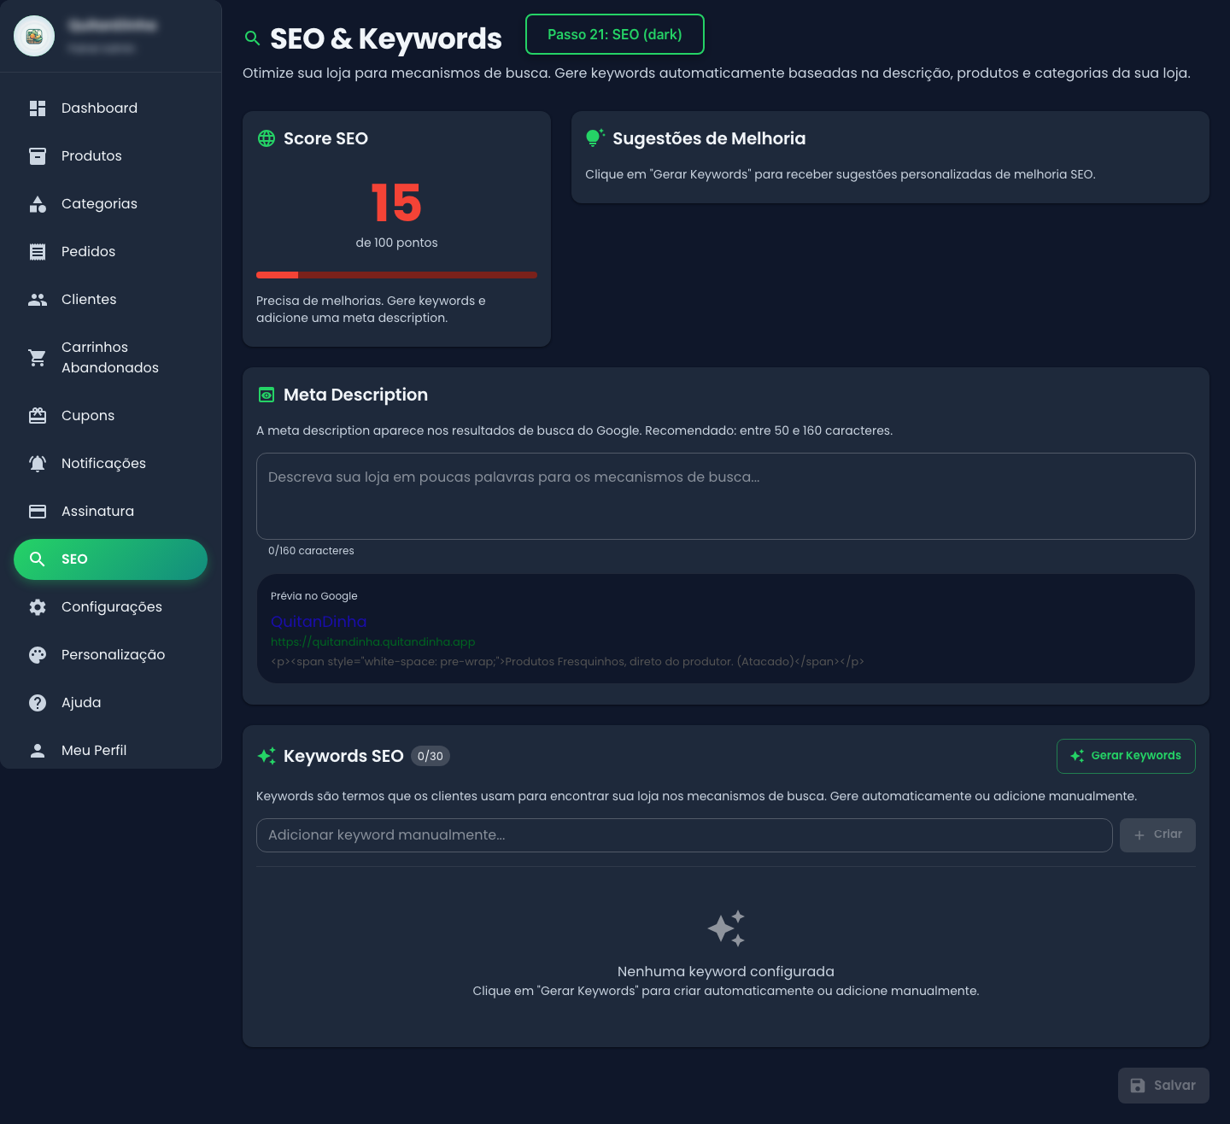Go to the Assinatura section

pos(97,512)
